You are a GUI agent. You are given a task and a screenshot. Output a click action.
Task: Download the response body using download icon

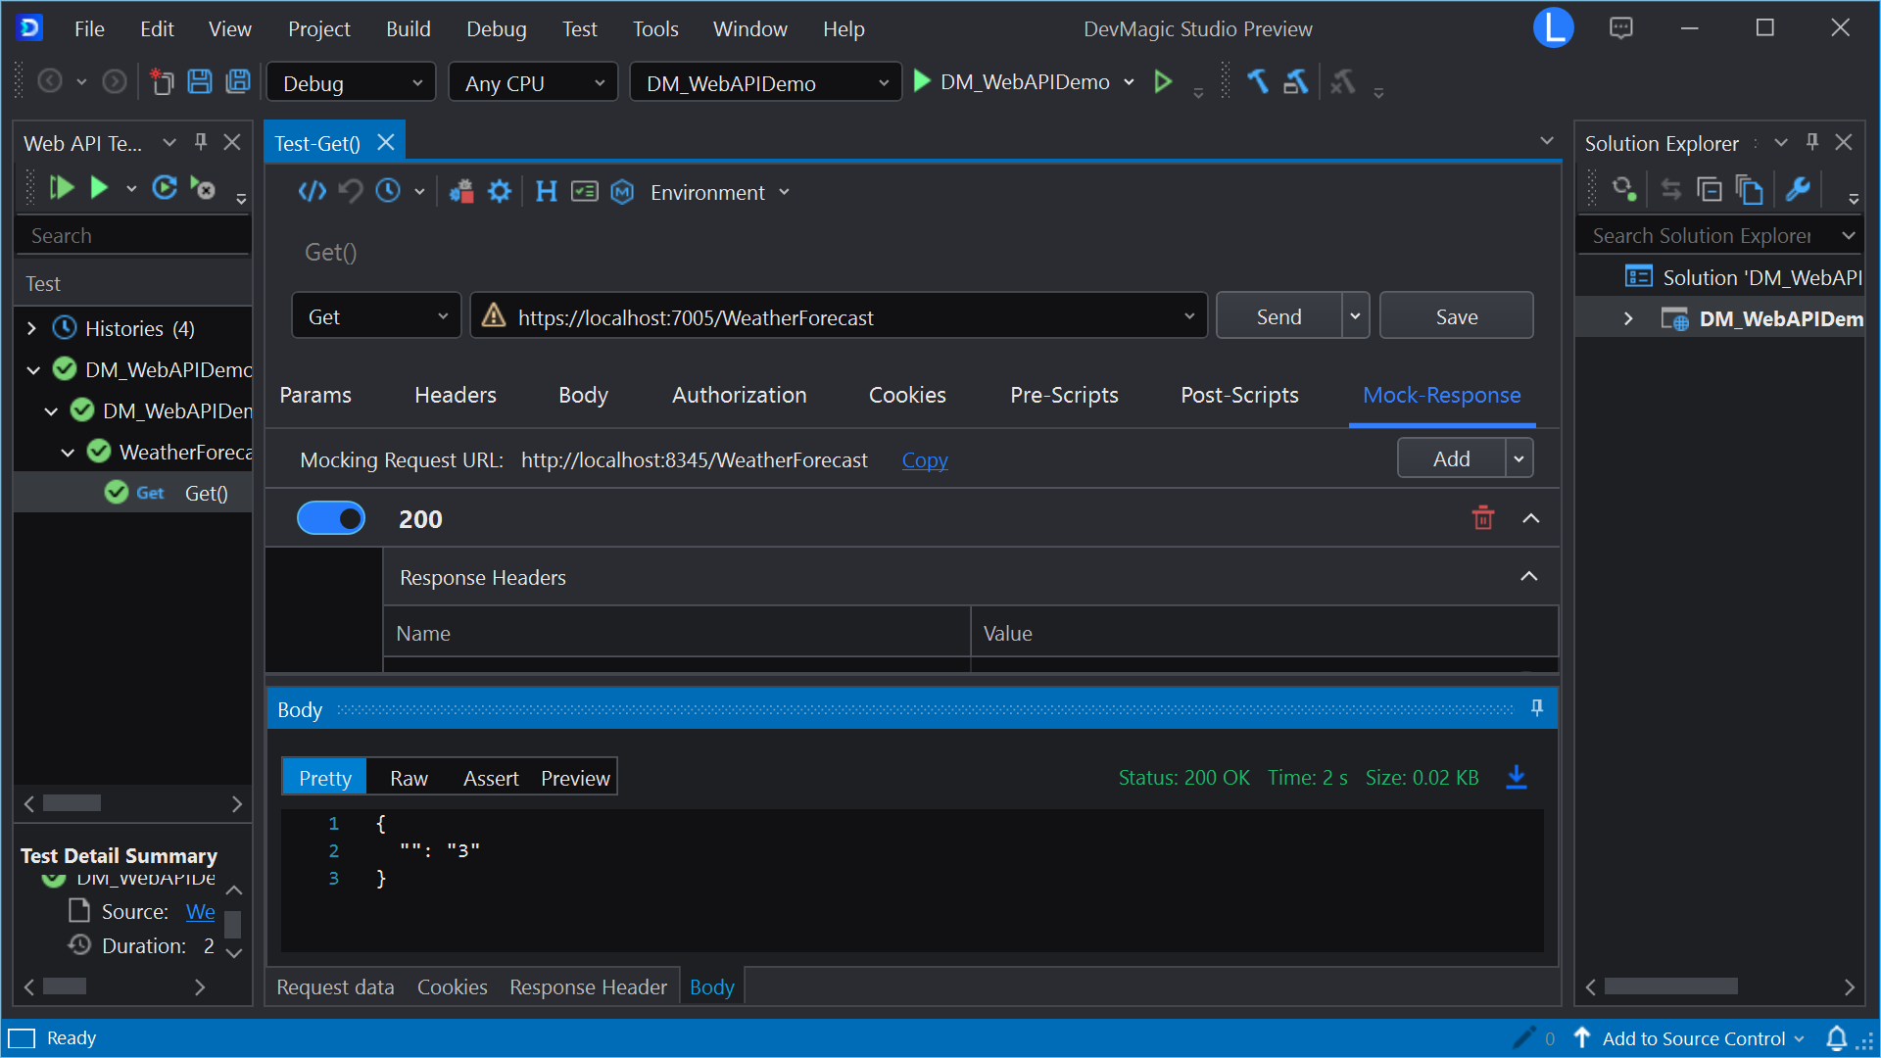coord(1516,777)
